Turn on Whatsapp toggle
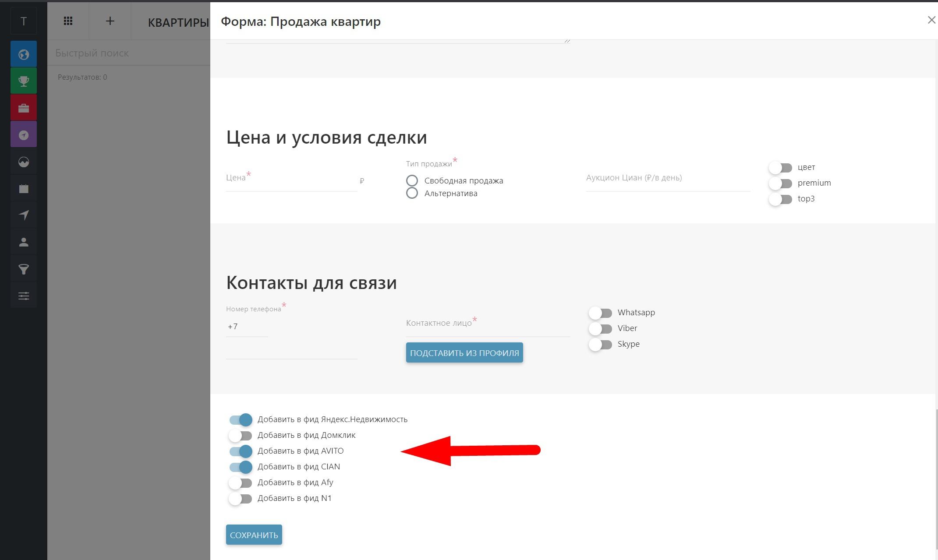The height and width of the screenshot is (560, 938). (x=600, y=313)
